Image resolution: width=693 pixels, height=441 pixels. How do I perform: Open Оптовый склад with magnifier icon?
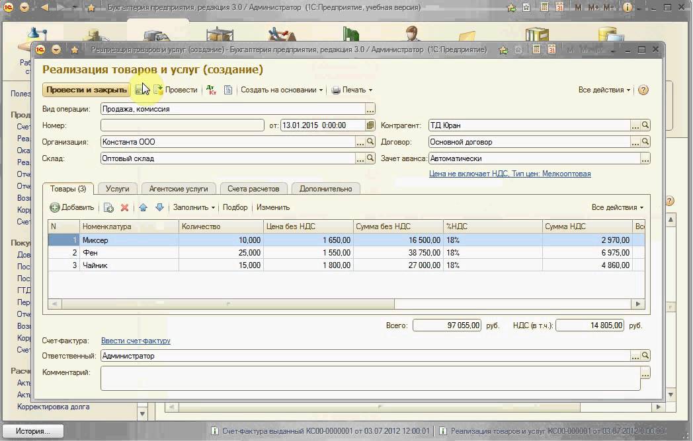tap(370, 158)
